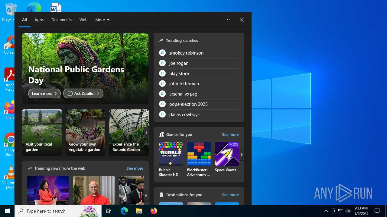The width and height of the screenshot is (387, 217).
Task: Open news thumbnail of the cardinal in red
Action: 94,190
